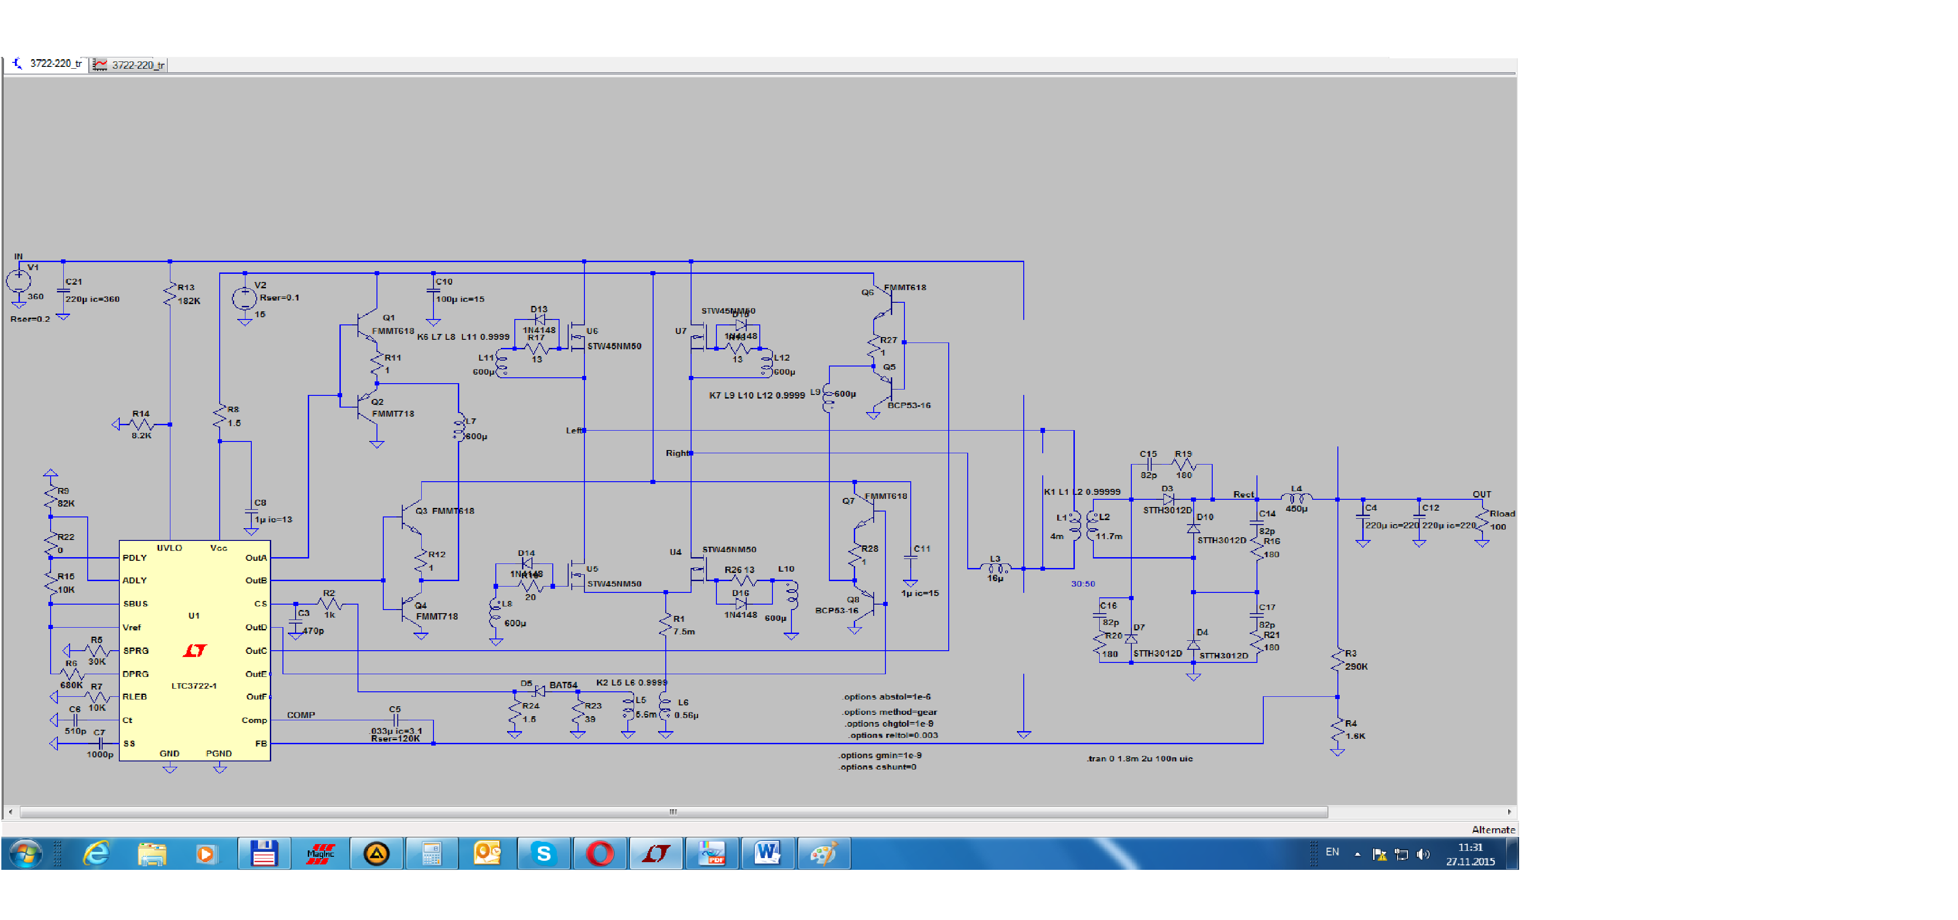Switch to Microsoft Word in the taskbar

(767, 854)
